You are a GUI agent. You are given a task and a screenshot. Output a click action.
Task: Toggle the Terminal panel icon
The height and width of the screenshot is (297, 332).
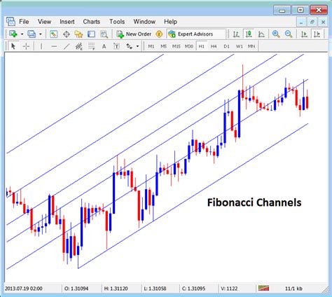click(91, 34)
